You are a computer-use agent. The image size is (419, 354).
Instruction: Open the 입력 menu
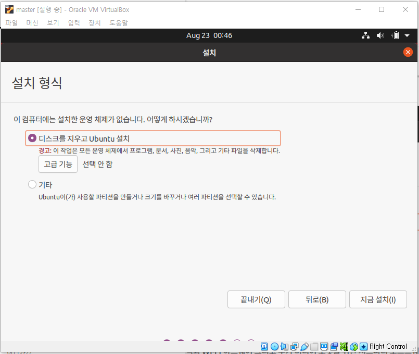click(74, 23)
